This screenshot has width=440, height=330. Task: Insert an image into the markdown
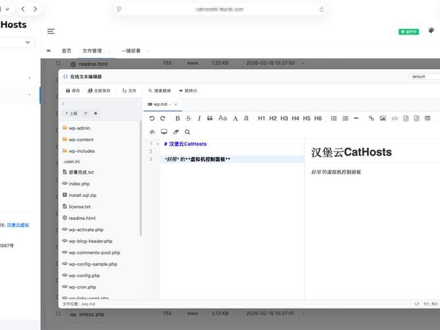click(x=382, y=118)
